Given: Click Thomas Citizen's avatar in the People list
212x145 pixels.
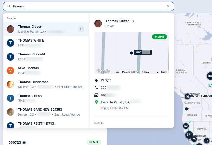Looking at the screenshot, I should click(10, 29).
